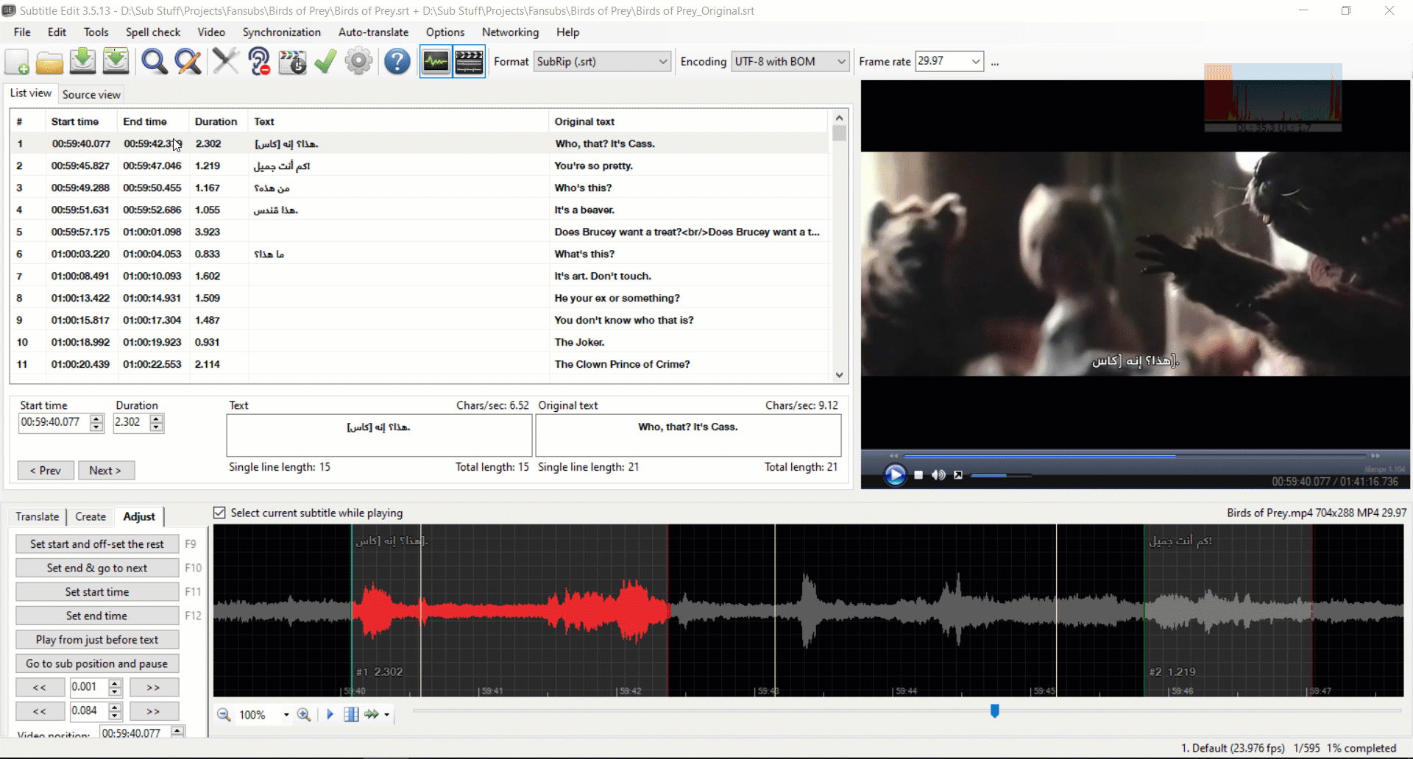Click the Start time input field
The image size is (1413, 759).
coord(54,422)
